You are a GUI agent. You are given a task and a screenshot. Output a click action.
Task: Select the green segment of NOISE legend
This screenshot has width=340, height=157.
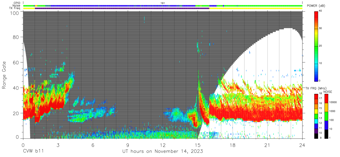(326, 116)
